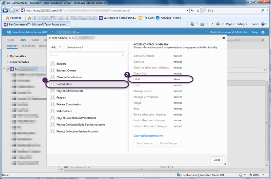Expand the My favorites tree node
The image size is (271, 179).
click(8, 56)
